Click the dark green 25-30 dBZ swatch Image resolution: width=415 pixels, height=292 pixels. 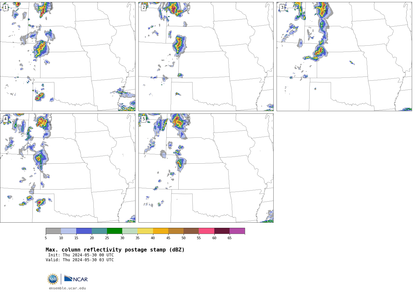114,231
